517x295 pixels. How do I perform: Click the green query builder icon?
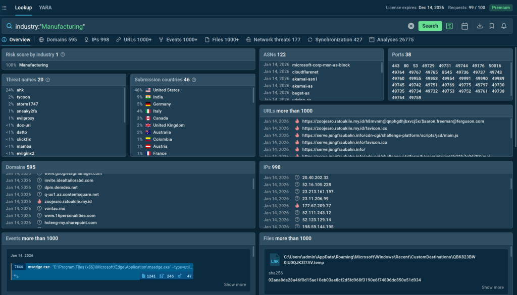450,26
